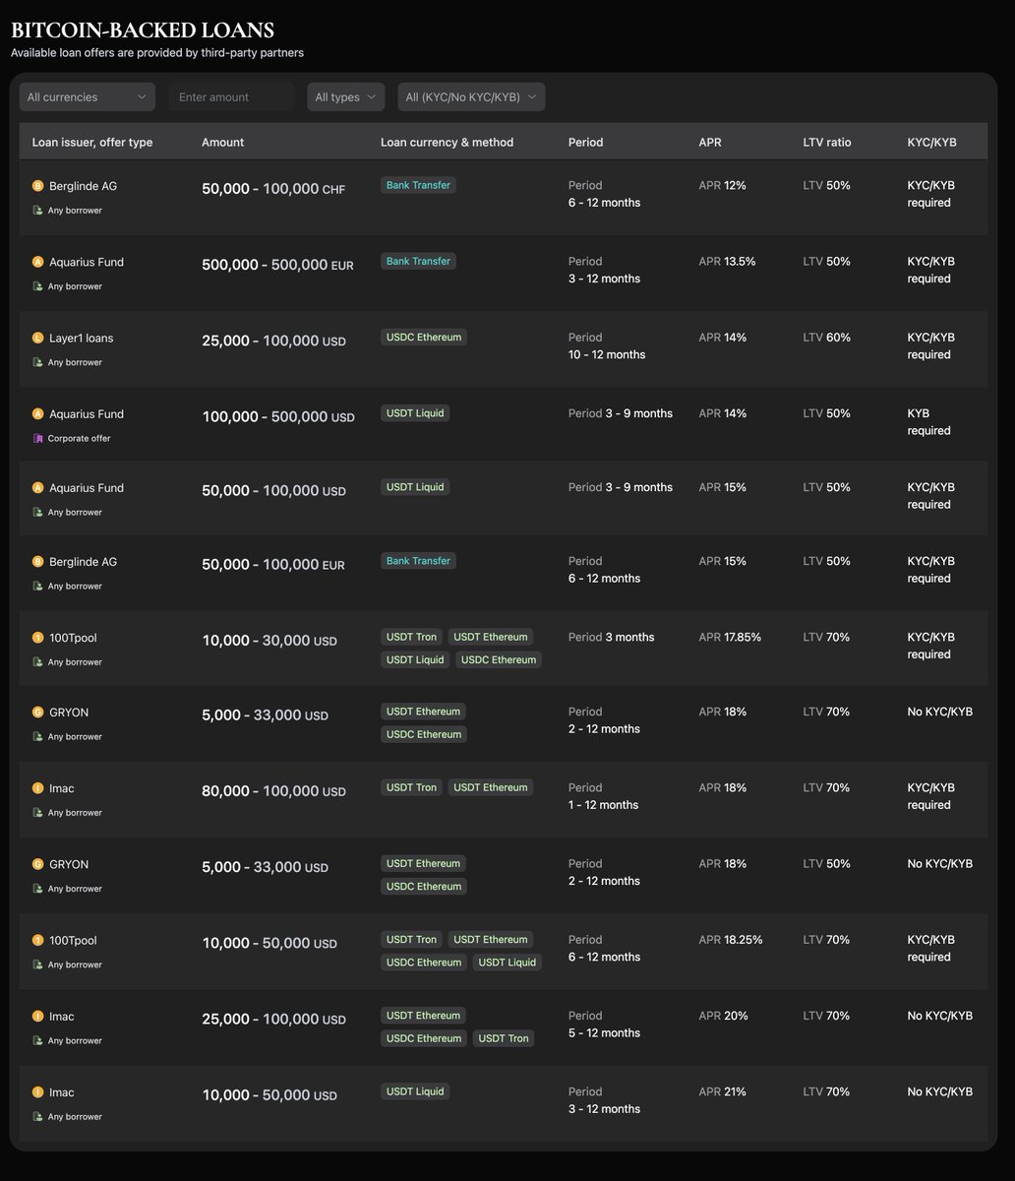Select Bank Transfer tag in Aquarius Fund EUR row
1015x1181 pixels.
pos(418,261)
